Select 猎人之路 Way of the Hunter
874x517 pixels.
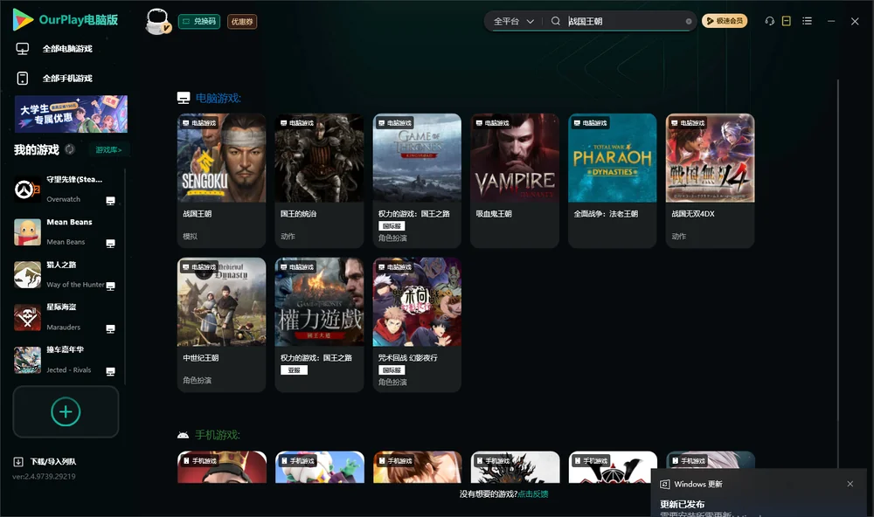click(66, 274)
